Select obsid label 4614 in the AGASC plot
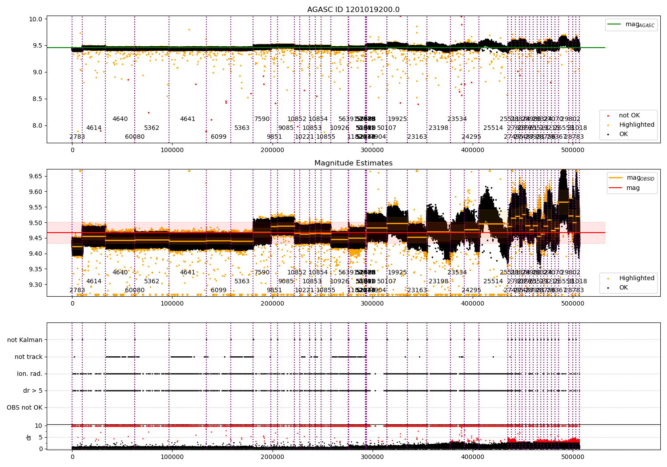Image resolution: width=667 pixels, height=467 pixels. click(94, 128)
